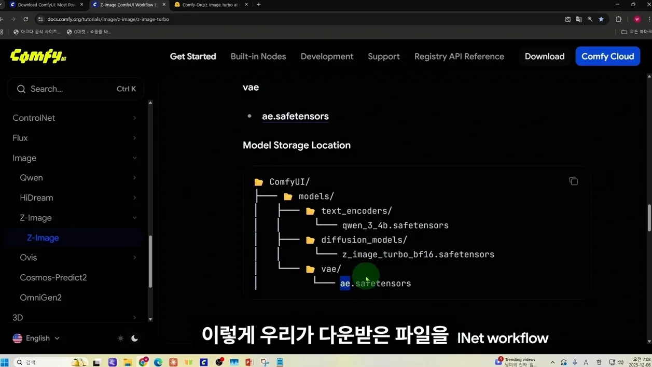652x367 pixels.
Task: Open the Chrome profile avatar
Action: [637, 19]
